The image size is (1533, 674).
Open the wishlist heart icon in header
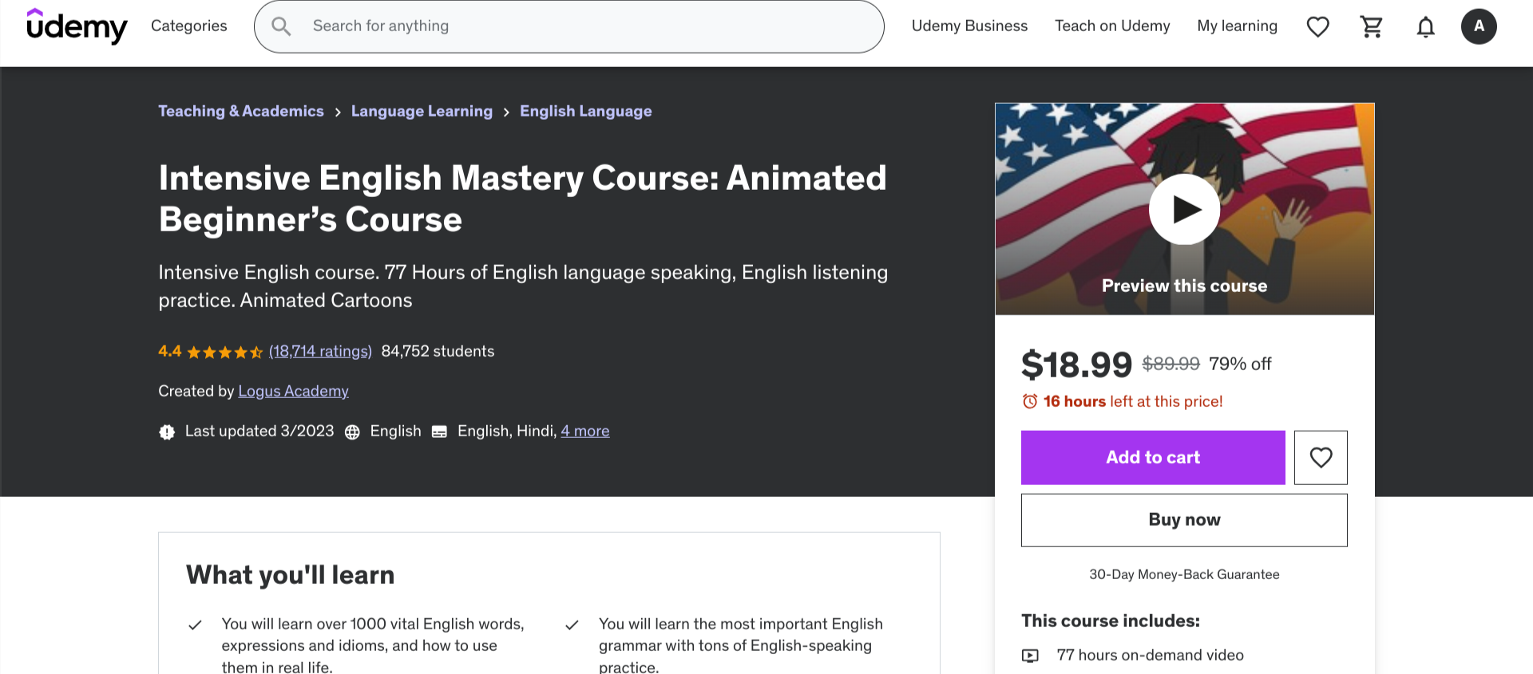pos(1317,26)
